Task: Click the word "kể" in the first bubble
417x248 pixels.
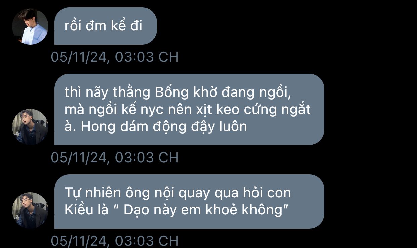Action: click(119, 26)
